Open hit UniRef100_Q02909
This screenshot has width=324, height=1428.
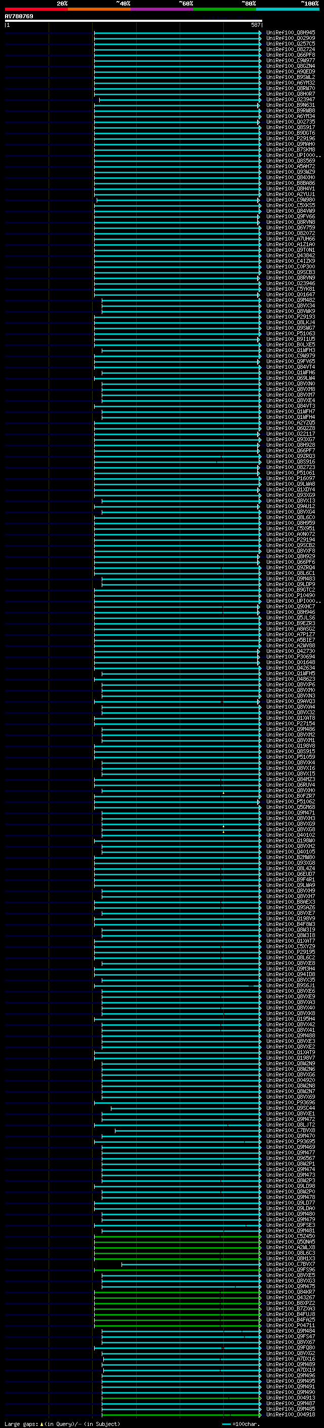[x=290, y=38]
